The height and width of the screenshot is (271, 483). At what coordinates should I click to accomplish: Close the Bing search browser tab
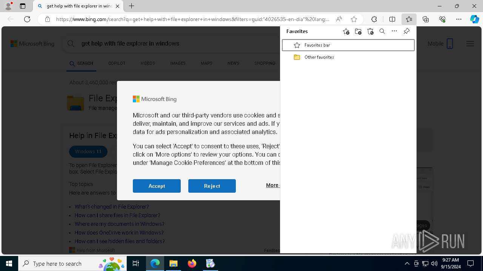coord(117,6)
